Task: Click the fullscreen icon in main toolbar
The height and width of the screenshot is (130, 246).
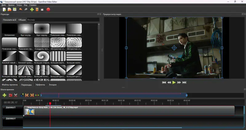Action: pyautogui.click(x=42, y=10)
